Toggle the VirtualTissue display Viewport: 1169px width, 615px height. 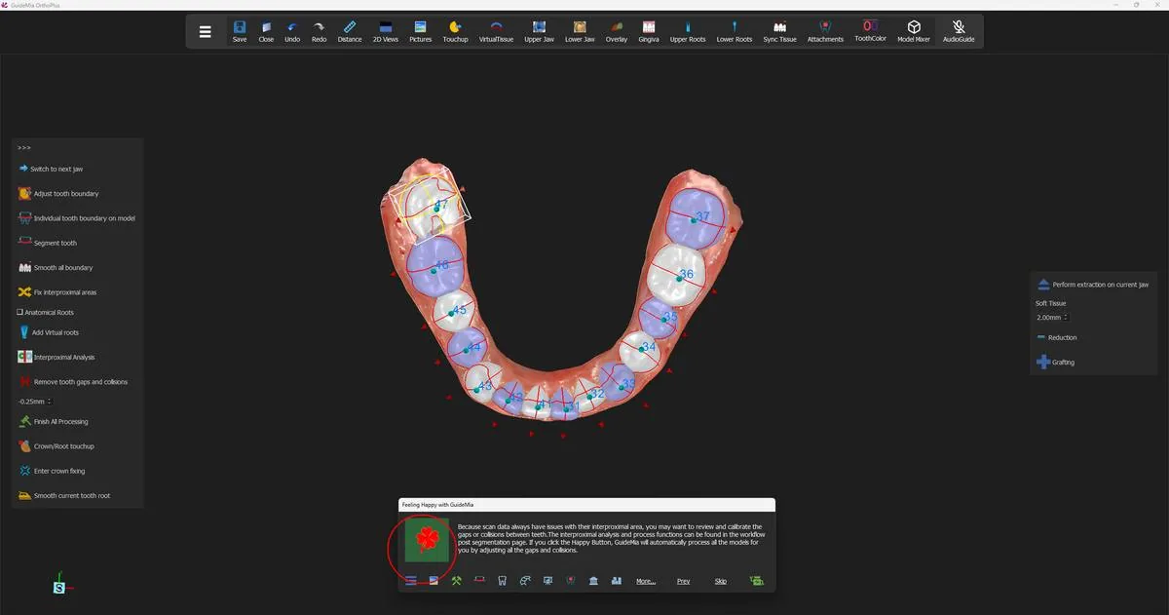point(496,31)
